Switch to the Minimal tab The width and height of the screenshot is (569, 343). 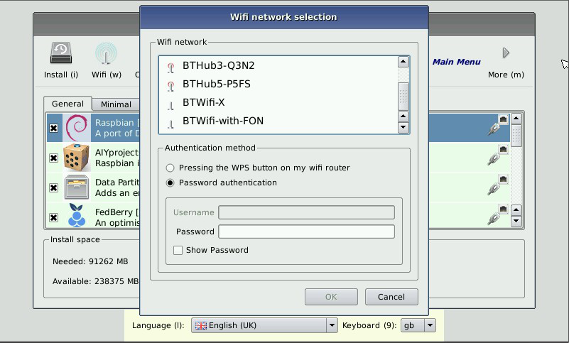116,104
